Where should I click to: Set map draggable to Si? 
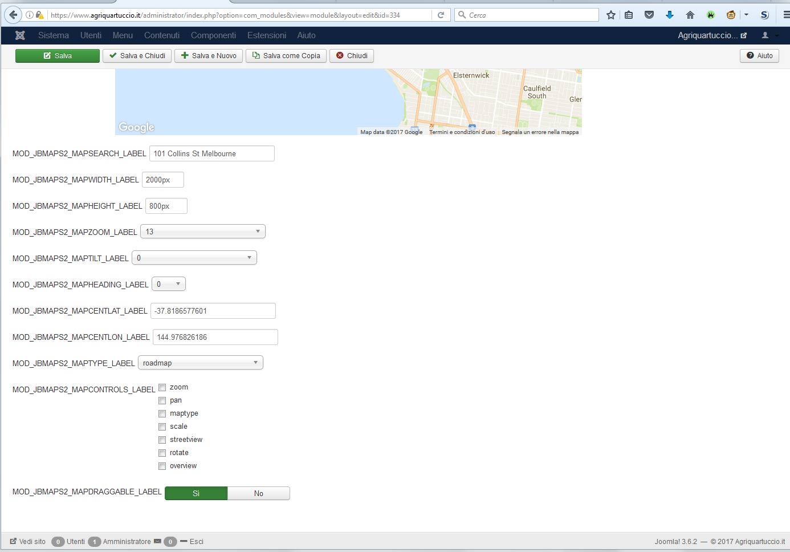click(x=196, y=493)
